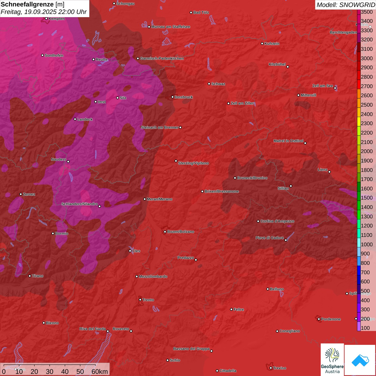The height and width of the screenshot is (376, 376).
Task: Click the 'Garmisch-Partenkirchen' label
Action: tap(162, 58)
